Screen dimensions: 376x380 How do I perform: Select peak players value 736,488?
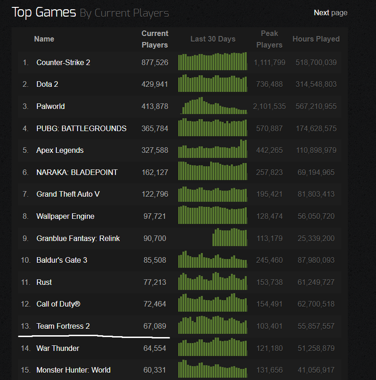(x=269, y=84)
